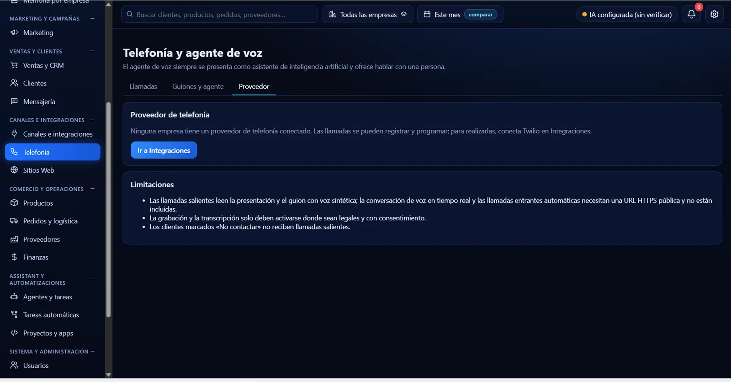731x382 pixels.
Task: Click the Tareas automáticas workflow icon
Action: pos(14,314)
